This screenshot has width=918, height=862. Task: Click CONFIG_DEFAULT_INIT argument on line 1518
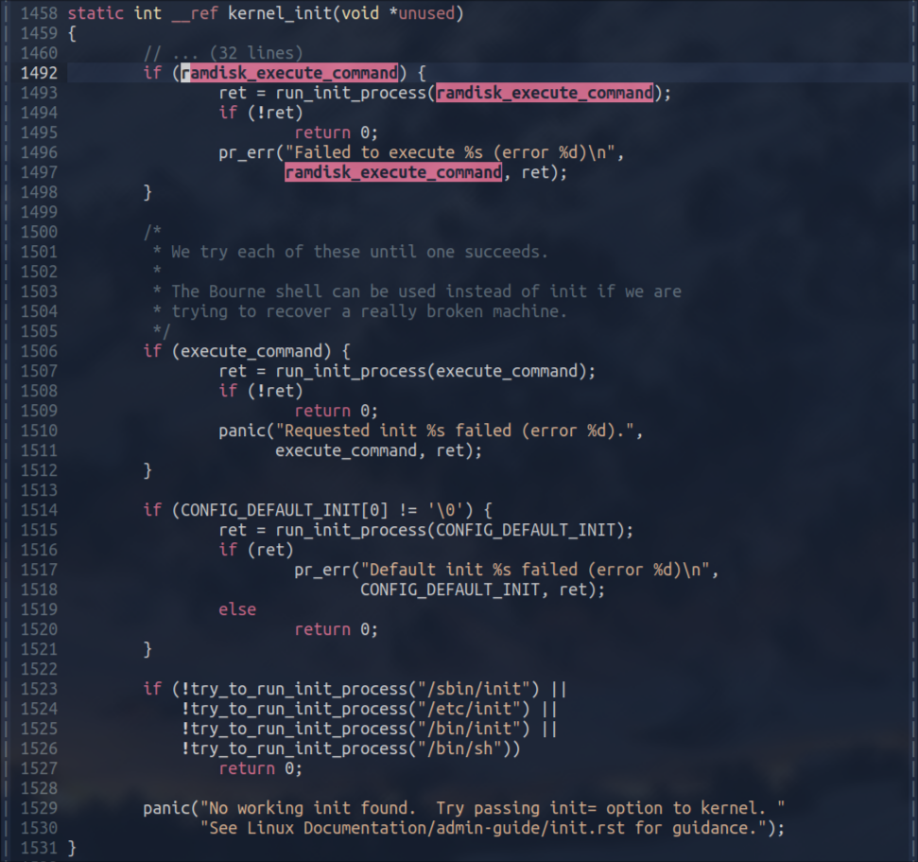click(454, 589)
